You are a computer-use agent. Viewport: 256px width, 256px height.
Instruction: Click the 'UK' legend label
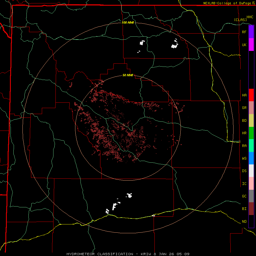click(244, 45)
